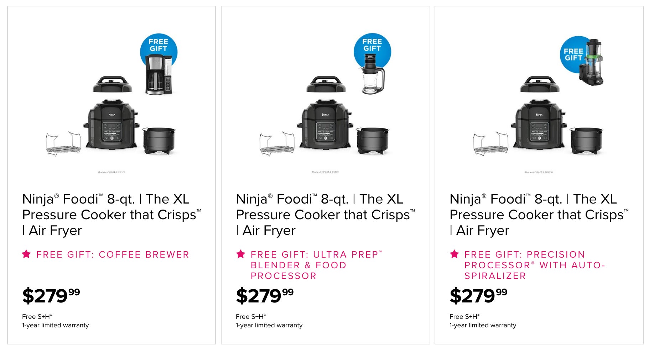Click the Free Gift: Coffee Brewer text
The width and height of the screenshot is (649, 348).
(113, 254)
